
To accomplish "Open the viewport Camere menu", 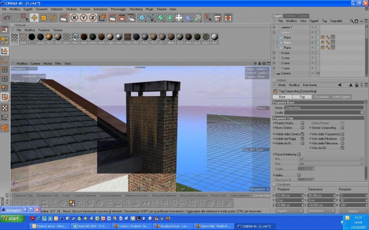I will tap(35, 64).
